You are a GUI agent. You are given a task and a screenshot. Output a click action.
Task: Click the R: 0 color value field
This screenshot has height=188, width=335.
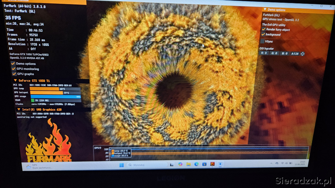point(264,53)
